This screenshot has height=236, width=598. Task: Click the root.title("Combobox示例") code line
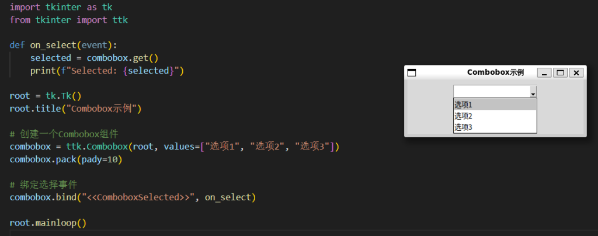pos(75,109)
